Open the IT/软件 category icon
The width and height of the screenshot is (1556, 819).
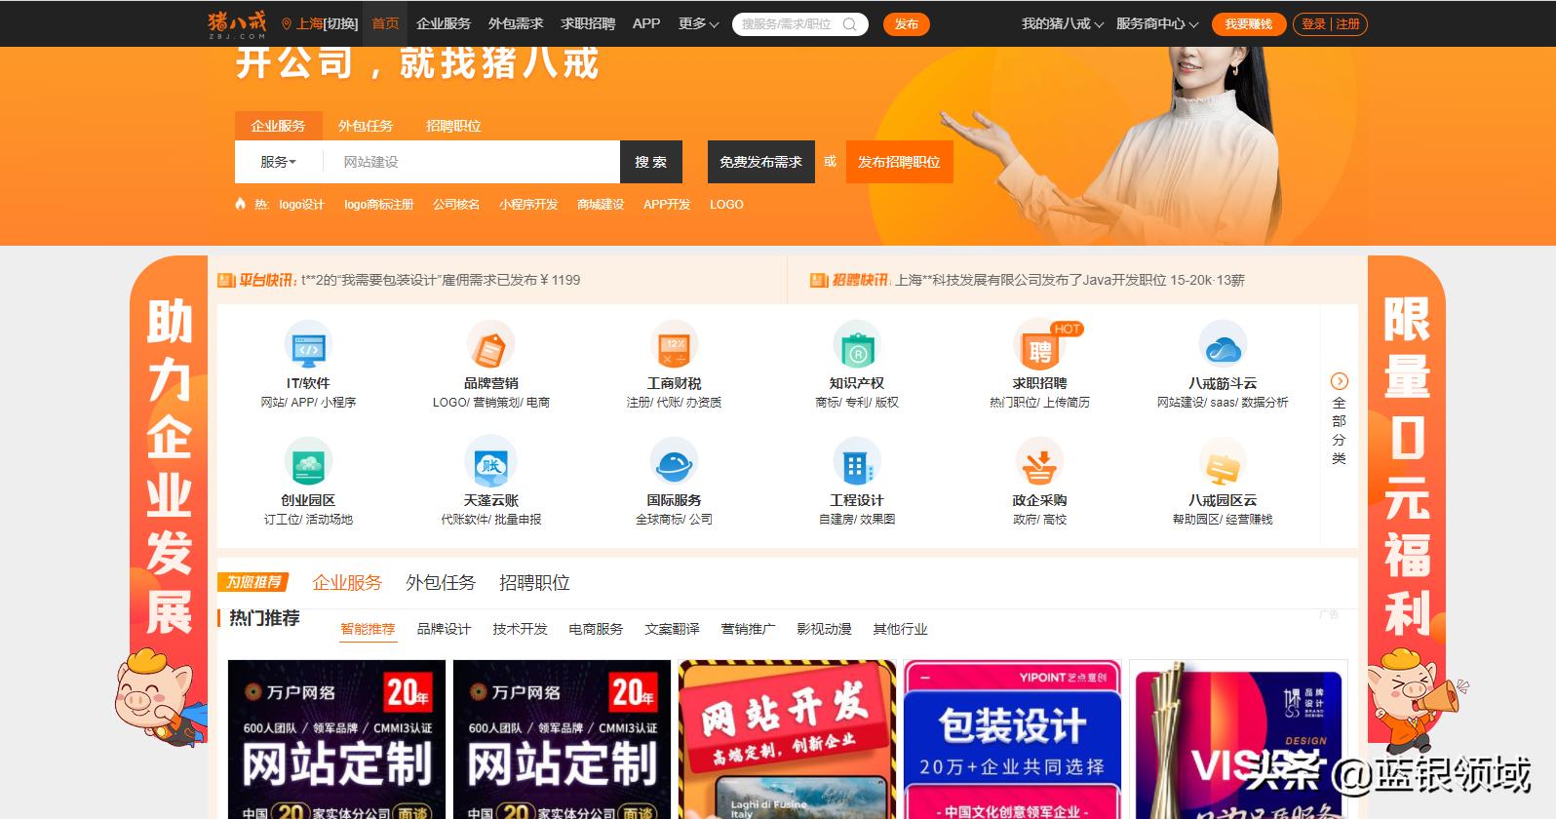point(308,345)
